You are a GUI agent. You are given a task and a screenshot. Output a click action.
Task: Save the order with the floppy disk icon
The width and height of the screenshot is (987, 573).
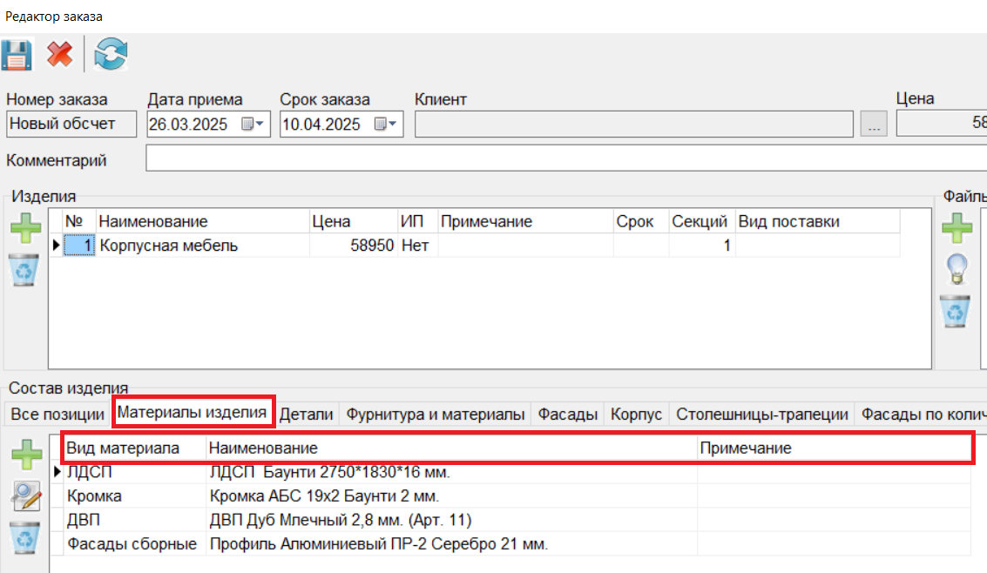(x=16, y=55)
